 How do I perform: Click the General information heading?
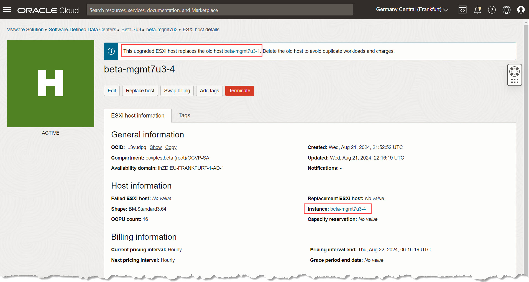point(147,135)
